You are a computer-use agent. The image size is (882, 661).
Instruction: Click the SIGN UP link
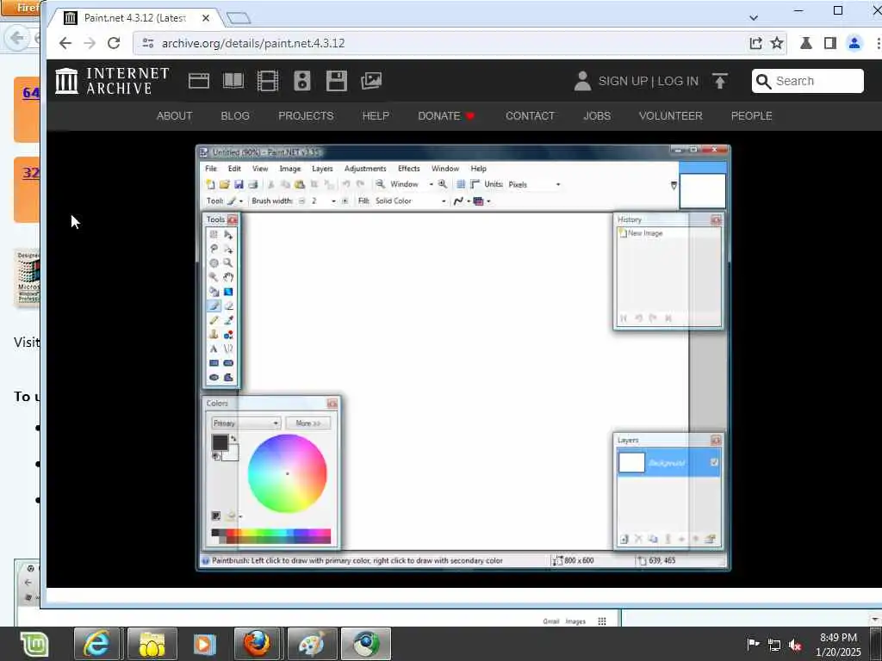click(623, 81)
